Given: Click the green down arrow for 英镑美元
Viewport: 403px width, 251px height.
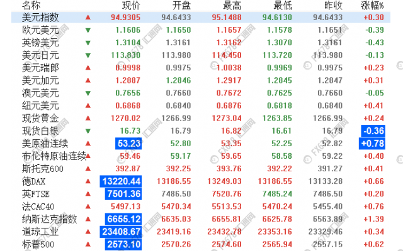Looking at the screenshot, I should click(x=88, y=43).
